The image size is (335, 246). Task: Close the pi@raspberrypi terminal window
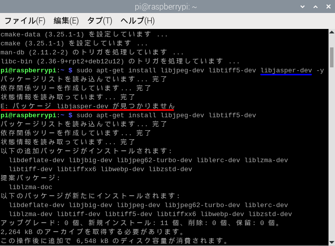[329, 6]
